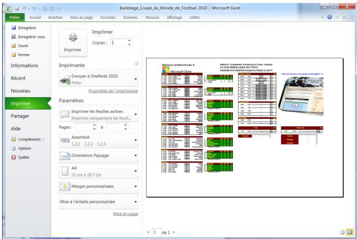
Task: Minimize the ribbon with caret icon
Action: 322,17
